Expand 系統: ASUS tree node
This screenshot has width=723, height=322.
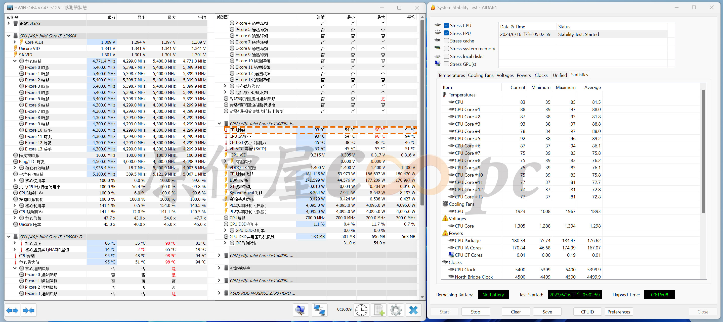click(9, 23)
